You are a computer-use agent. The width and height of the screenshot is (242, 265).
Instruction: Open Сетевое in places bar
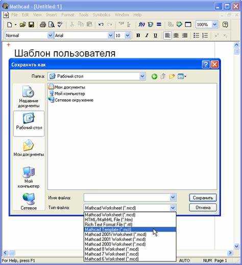[x=29, y=202]
